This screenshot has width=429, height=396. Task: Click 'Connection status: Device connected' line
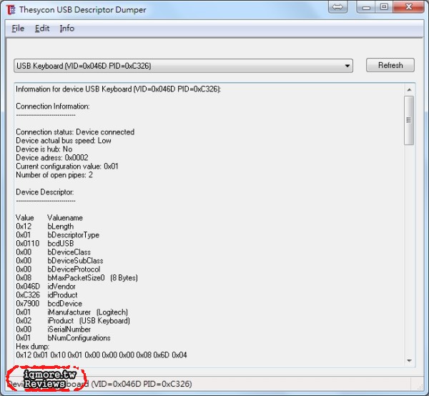coord(75,132)
